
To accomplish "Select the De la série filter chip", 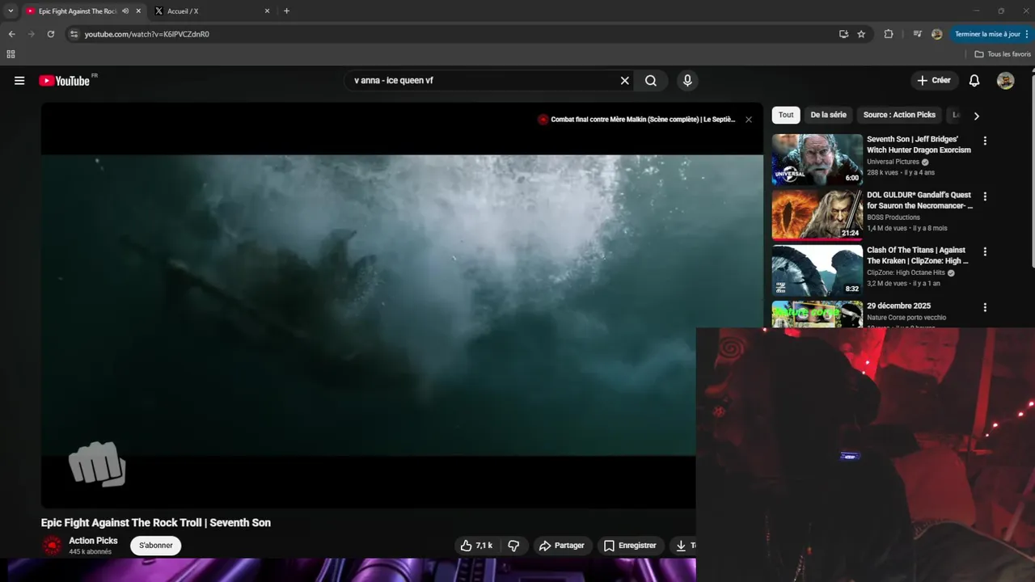I will tap(828, 115).
